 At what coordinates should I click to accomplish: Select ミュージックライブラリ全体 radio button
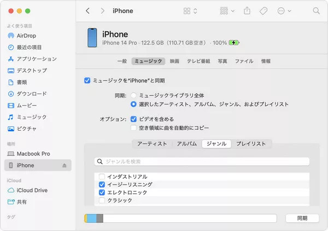(133, 95)
